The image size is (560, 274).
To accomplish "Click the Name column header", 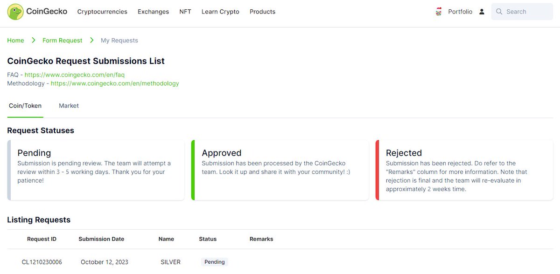I will pyautogui.click(x=166, y=239).
